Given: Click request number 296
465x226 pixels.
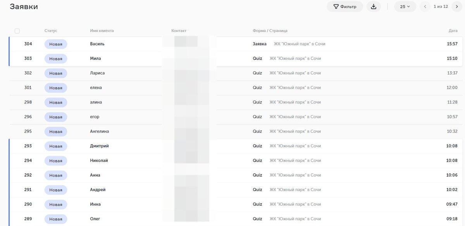Looking at the screenshot, I should pos(28,117).
